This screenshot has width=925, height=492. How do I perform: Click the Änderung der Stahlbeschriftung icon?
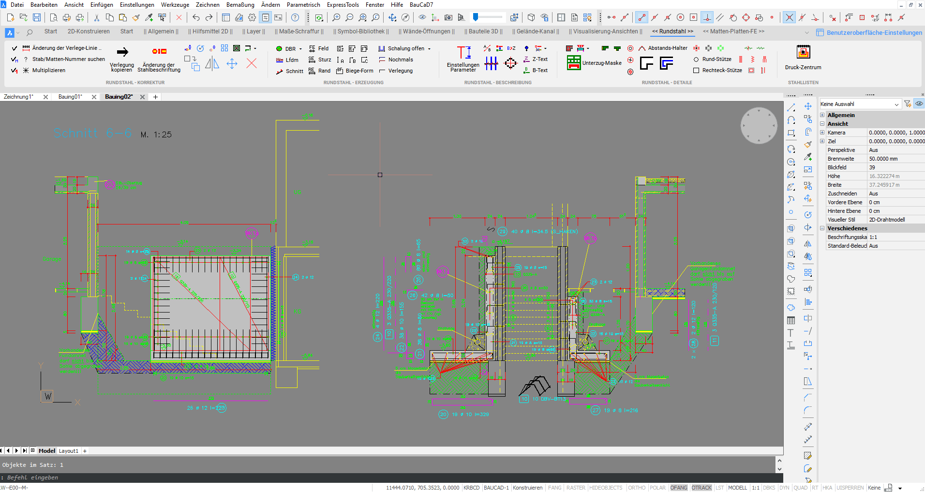[x=159, y=51]
